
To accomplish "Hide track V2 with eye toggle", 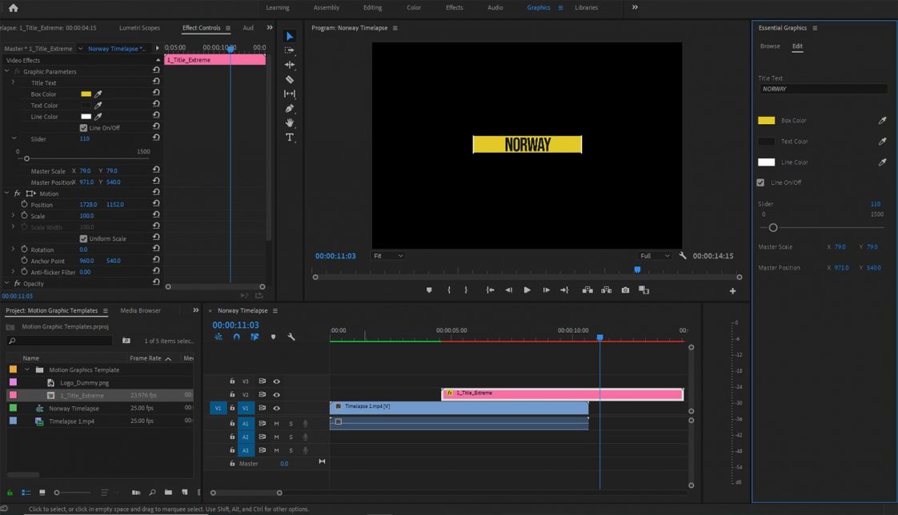I will [276, 394].
